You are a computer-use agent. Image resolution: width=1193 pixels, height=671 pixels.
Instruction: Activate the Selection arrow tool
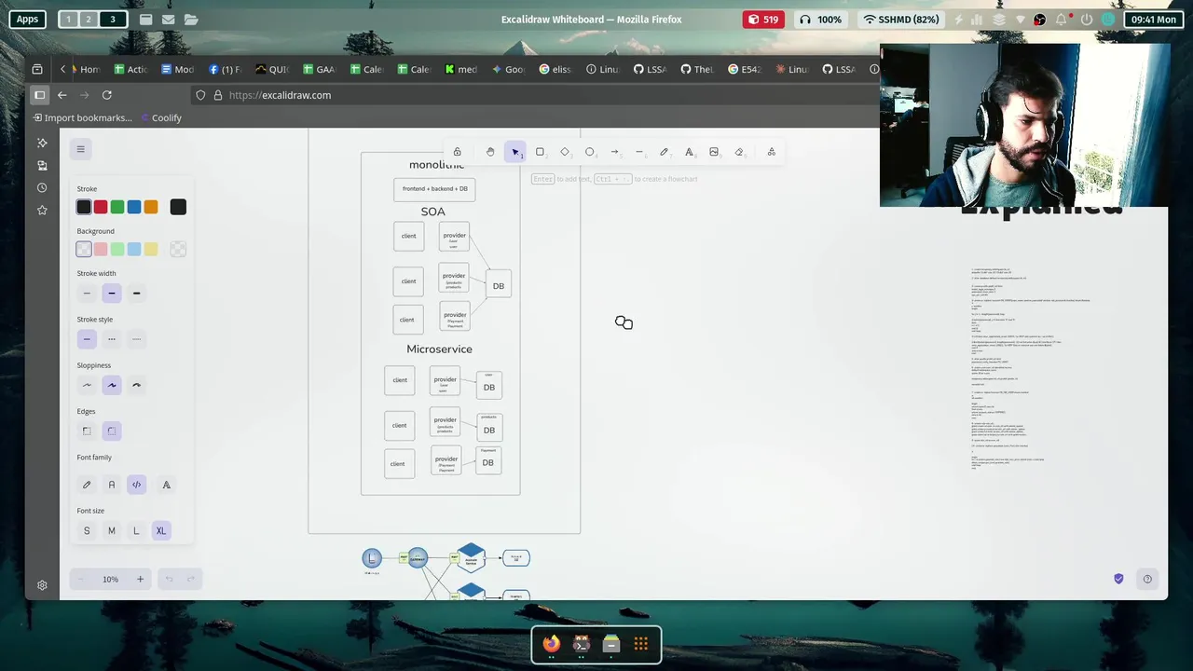(x=515, y=152)
